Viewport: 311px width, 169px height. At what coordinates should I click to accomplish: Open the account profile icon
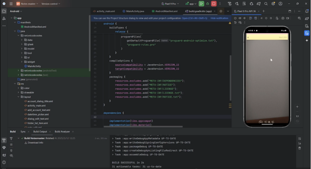click(x=280, y=4)
